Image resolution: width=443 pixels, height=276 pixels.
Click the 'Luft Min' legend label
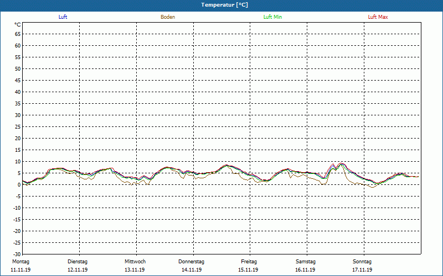pyautogui.click(x=272, y=17)
